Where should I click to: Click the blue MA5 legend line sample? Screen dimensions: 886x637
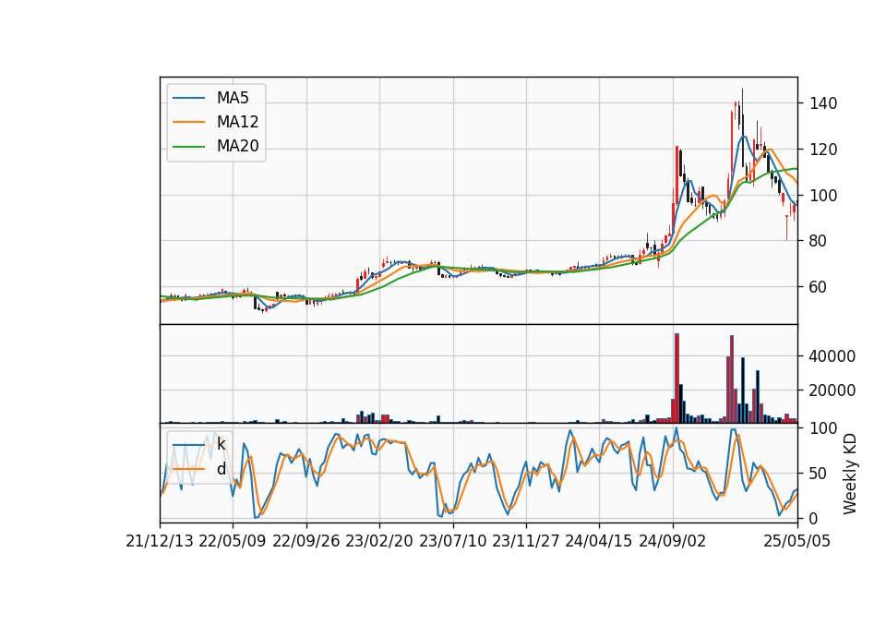(x=188, y=99)
